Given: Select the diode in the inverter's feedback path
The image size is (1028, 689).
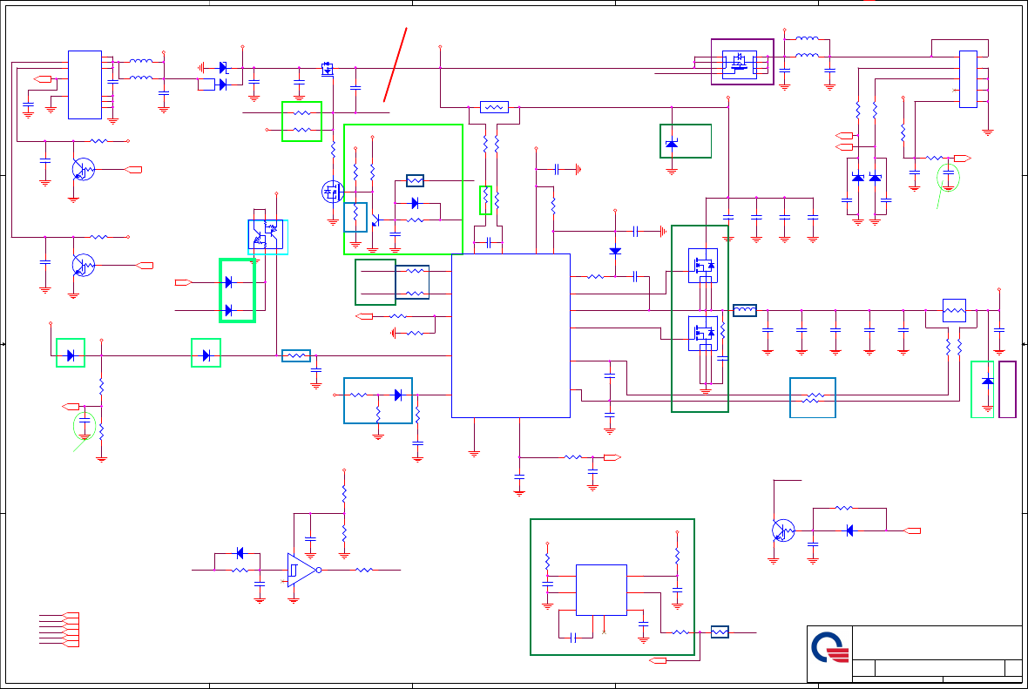Looking at the screenshot, I should pyautogui.click(x=240, y=553).
